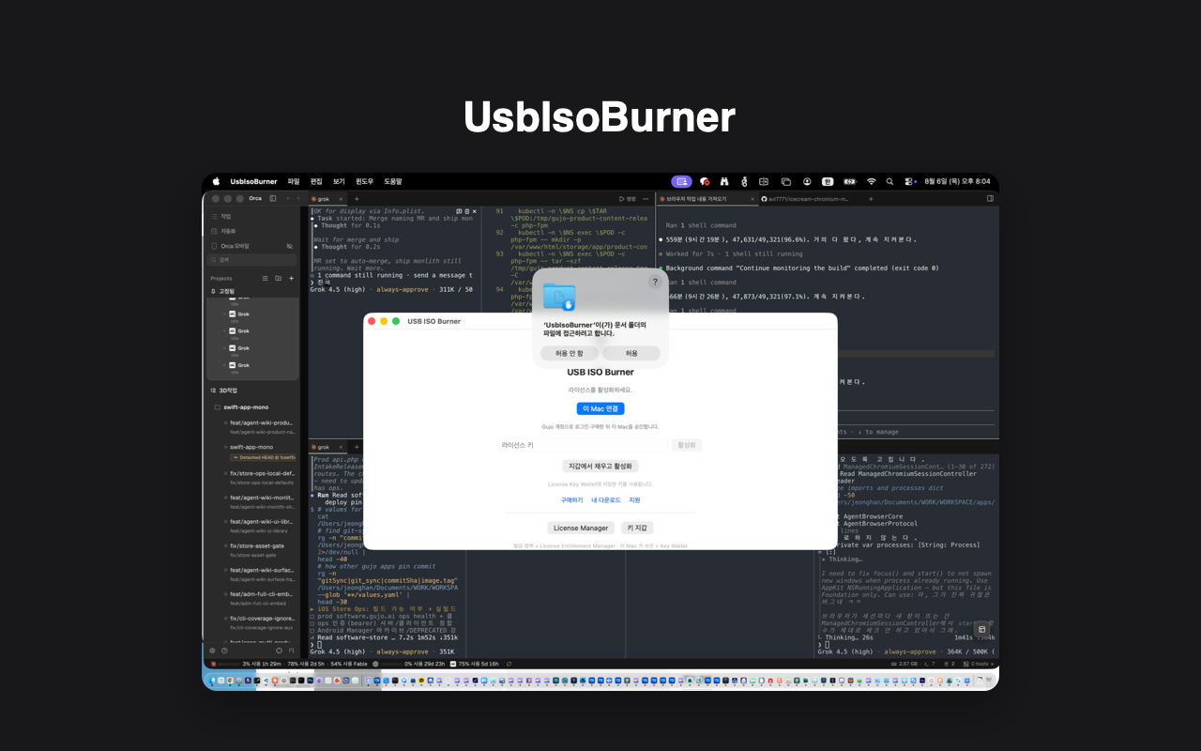Open the help question mark in the dialog
This screenshot has height=751, width=1201.
(x=655, y=282)
